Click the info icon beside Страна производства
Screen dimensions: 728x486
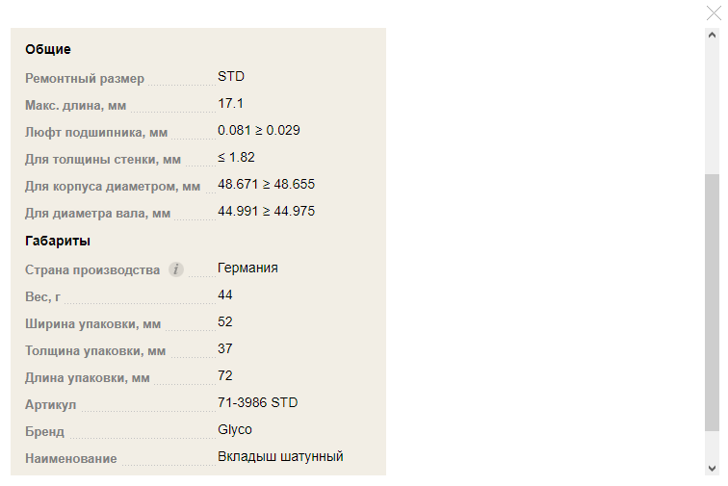coord(176,269)
